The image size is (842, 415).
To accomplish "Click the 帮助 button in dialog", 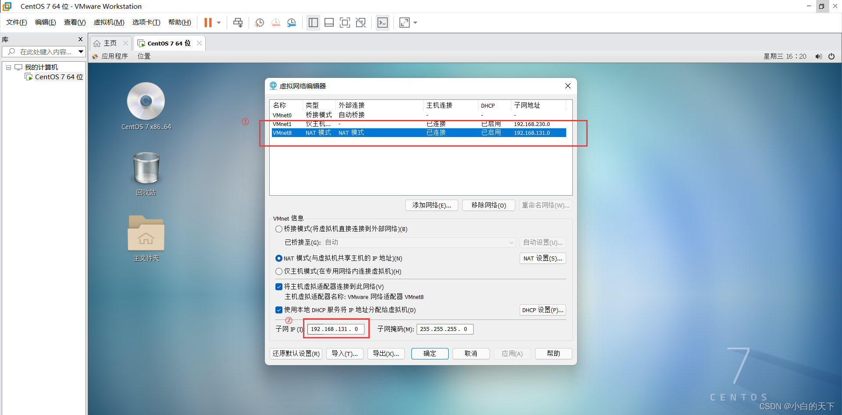I will [x=553, y=354].
